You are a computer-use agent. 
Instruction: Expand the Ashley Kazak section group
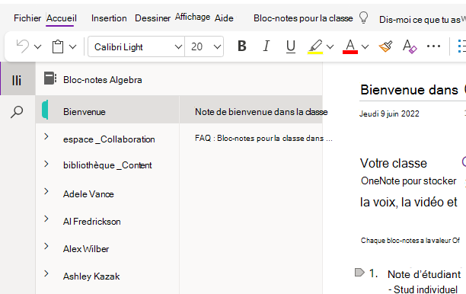click(x=46, y=273)
